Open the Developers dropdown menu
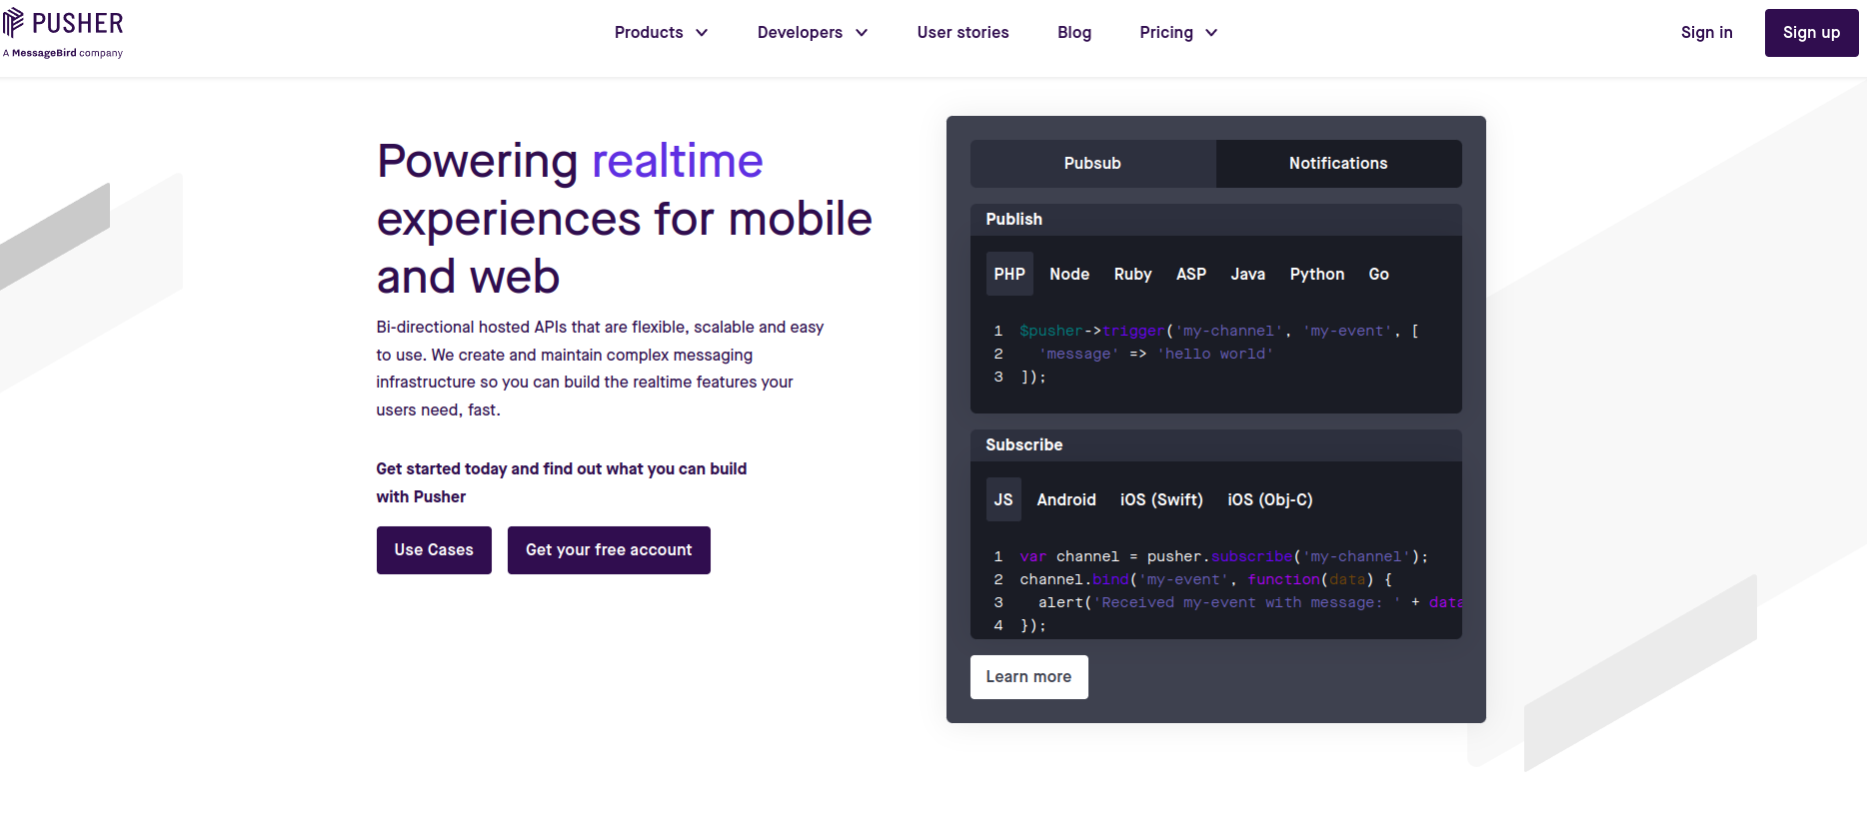1867x819 pixels. [x=812, y=33]
